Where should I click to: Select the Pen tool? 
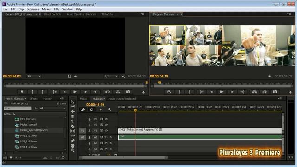(x=73, y=141)
